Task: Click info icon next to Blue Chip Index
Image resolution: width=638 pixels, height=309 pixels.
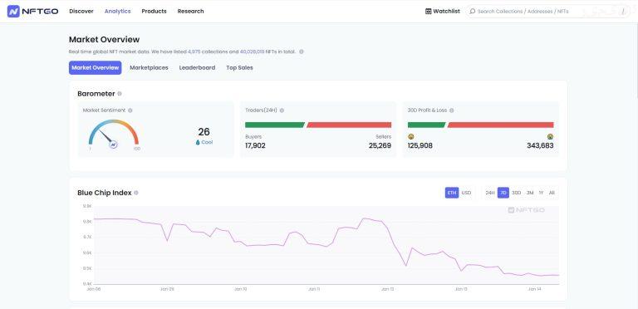Action: coord(136,193)
